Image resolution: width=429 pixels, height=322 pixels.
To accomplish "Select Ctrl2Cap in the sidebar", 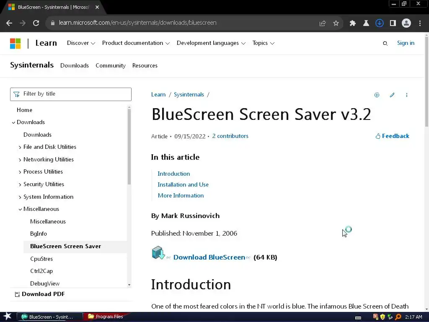I will click(41, 271).
